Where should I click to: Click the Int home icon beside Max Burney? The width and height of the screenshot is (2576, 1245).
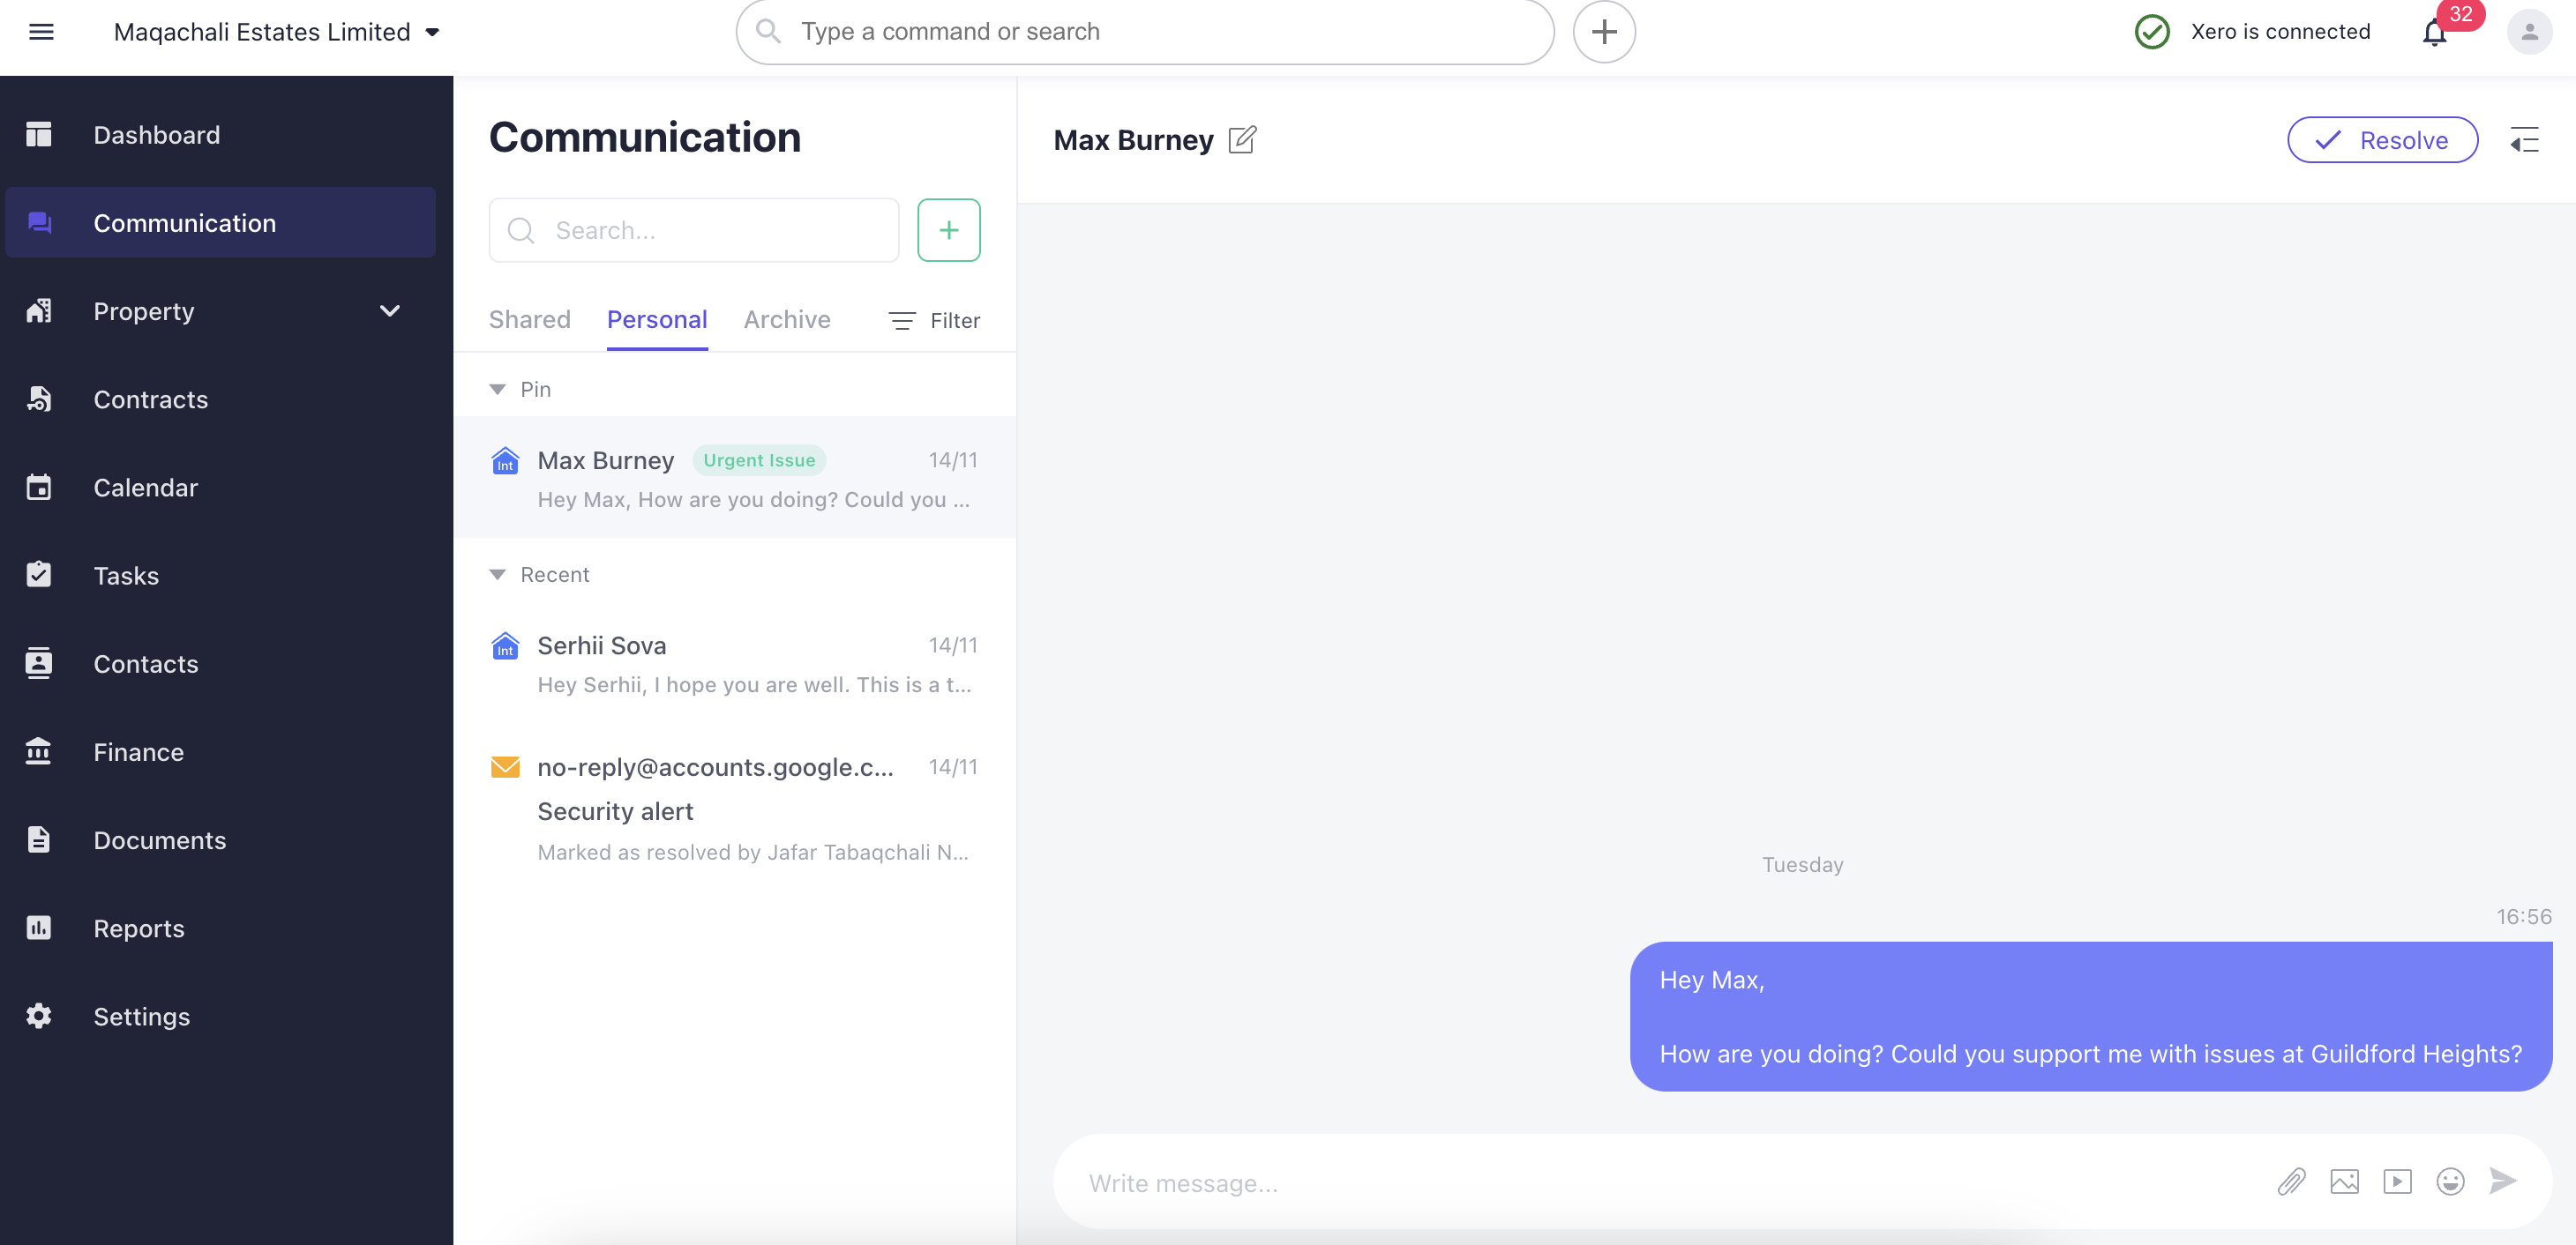click(x=505, y=460)
